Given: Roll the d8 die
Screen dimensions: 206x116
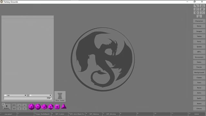Looking at the screenshot, I should click(51, 107).
